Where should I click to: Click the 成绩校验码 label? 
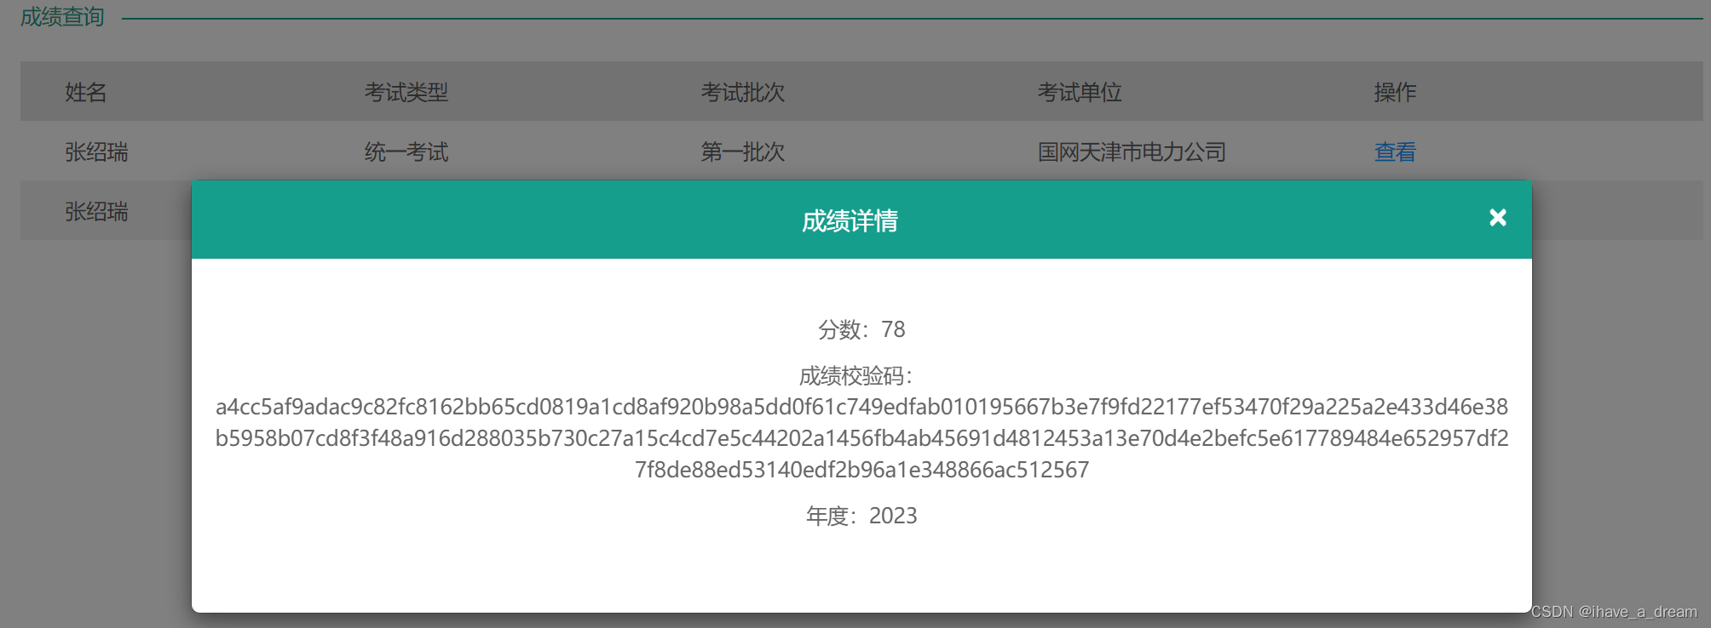[x=855, y=376]
